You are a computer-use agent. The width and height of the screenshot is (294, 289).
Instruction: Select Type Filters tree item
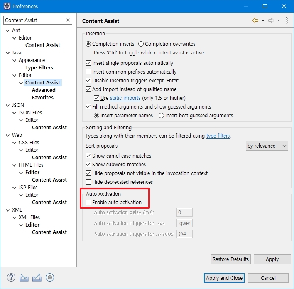point(39,68)
